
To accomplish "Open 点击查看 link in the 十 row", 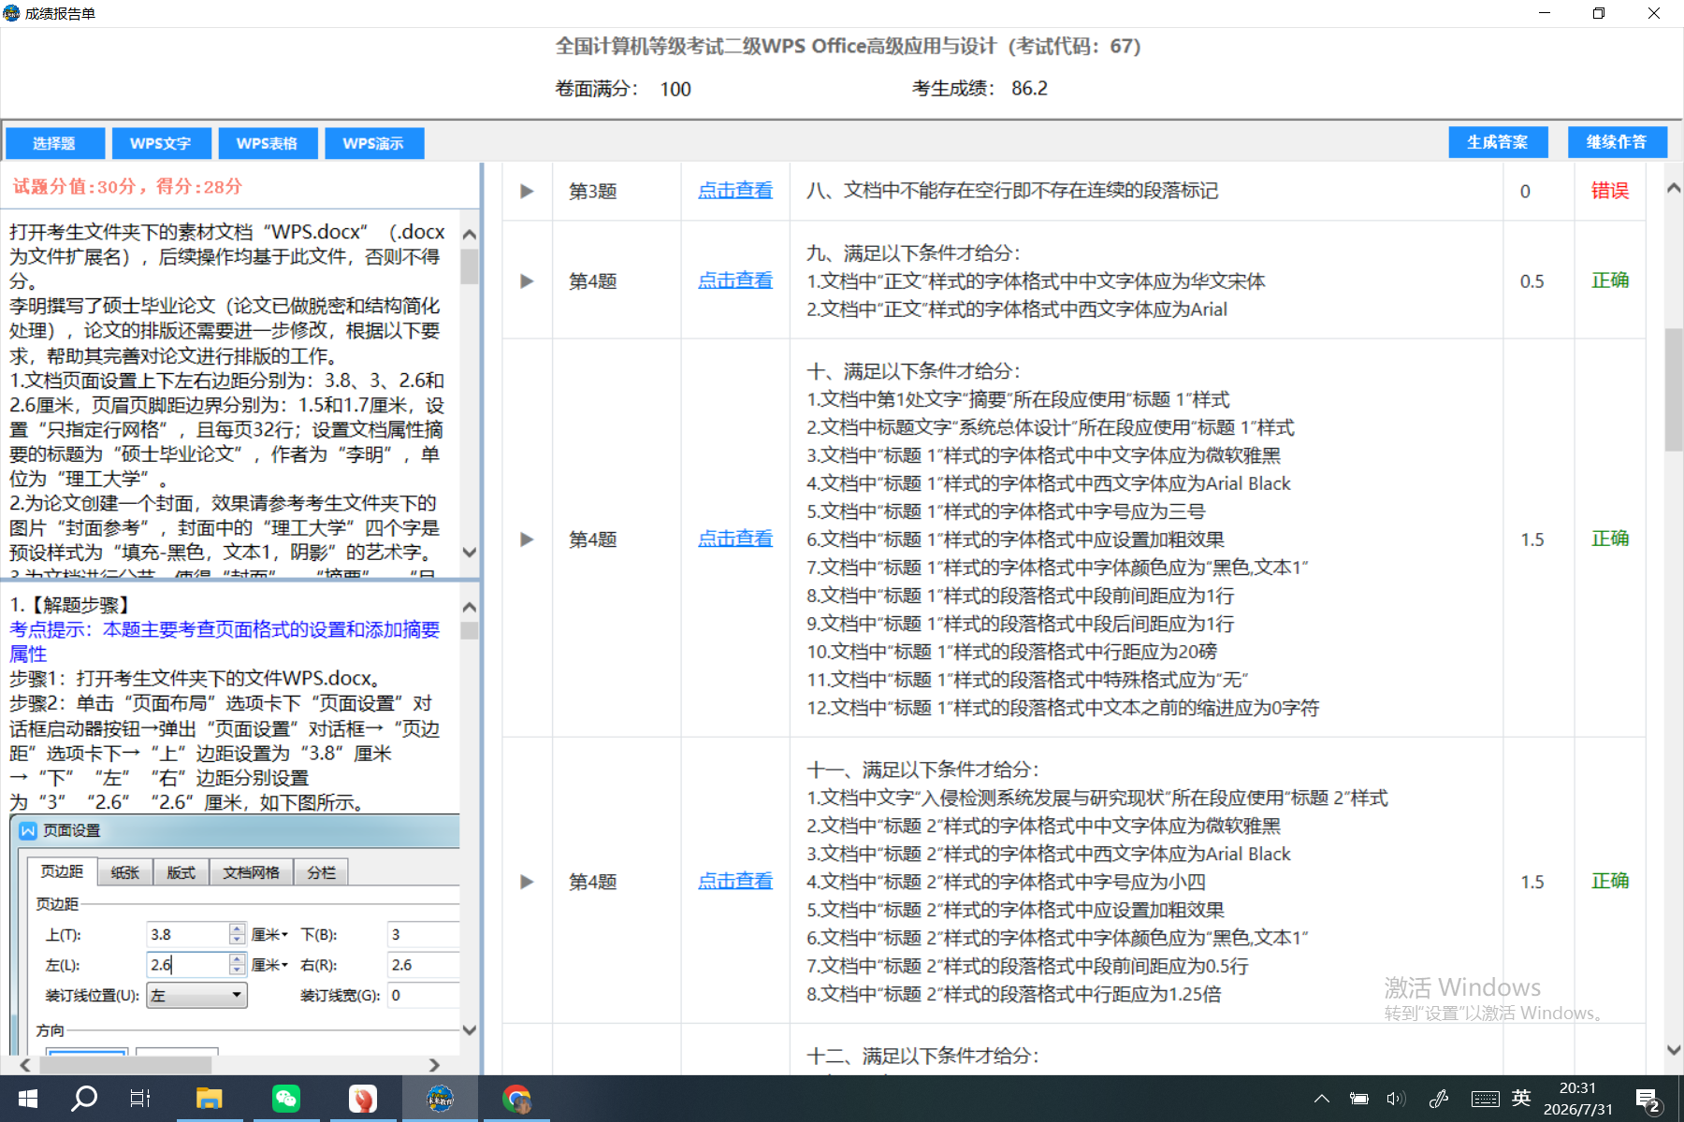I will point(735,539).
